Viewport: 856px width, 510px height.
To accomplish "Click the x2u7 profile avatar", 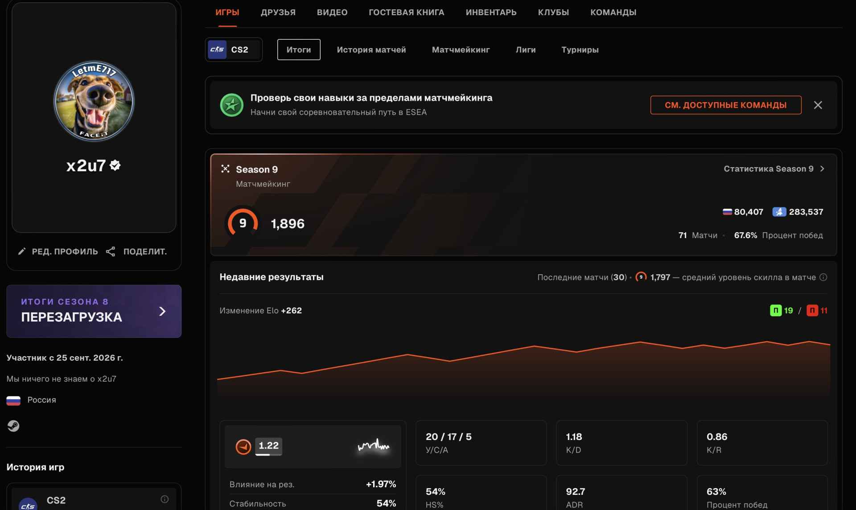I will point(94,101).
